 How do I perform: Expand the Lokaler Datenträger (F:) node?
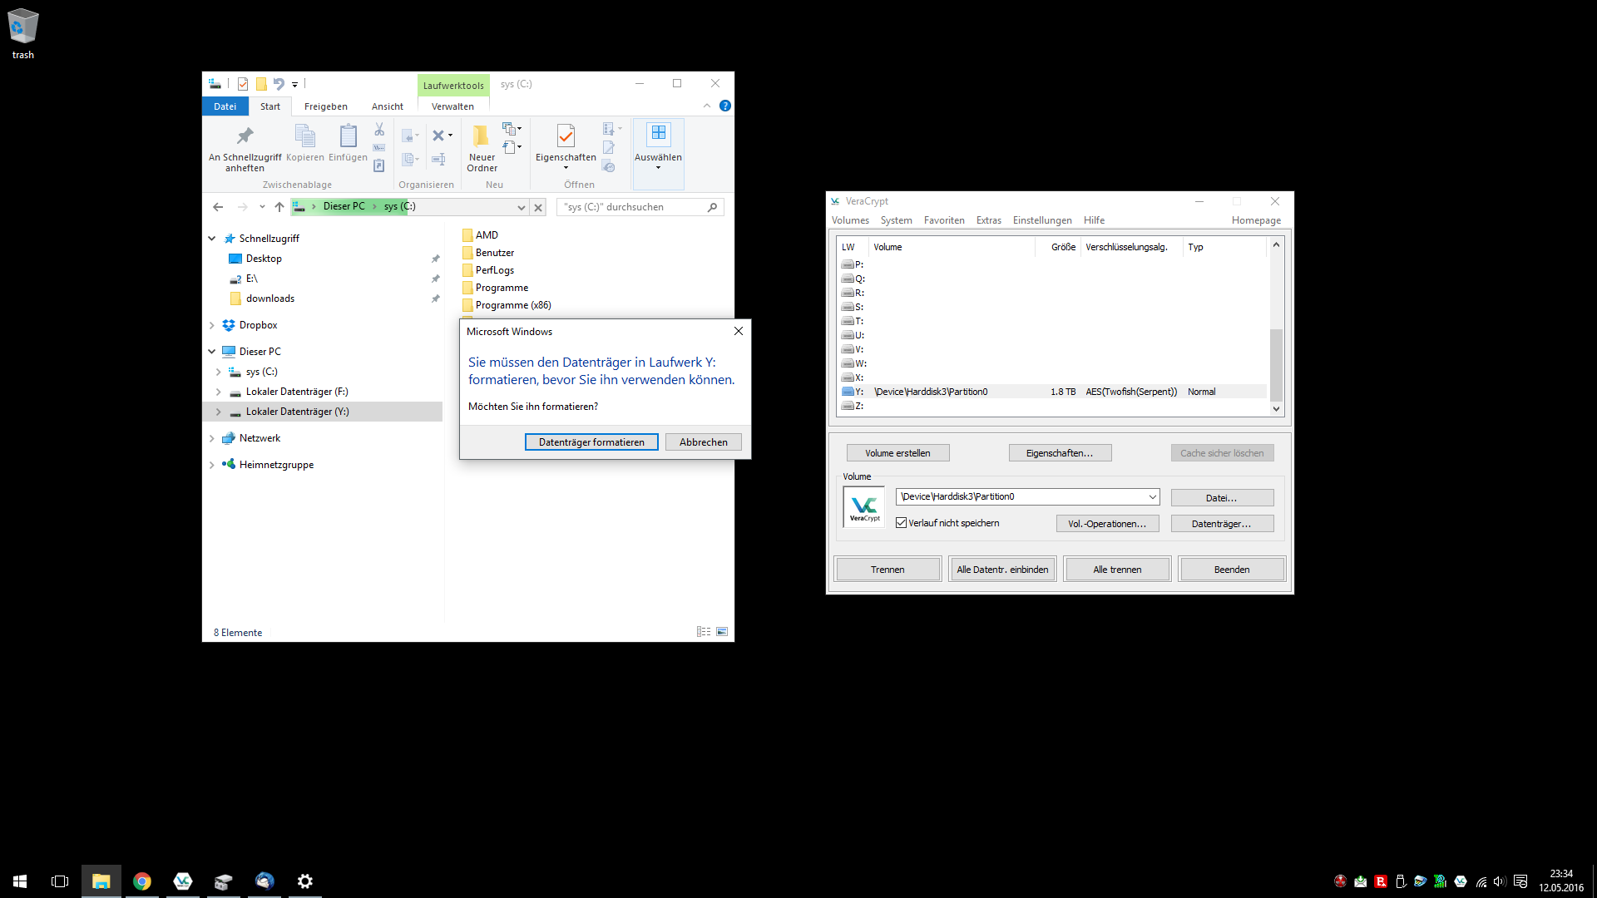219,392
